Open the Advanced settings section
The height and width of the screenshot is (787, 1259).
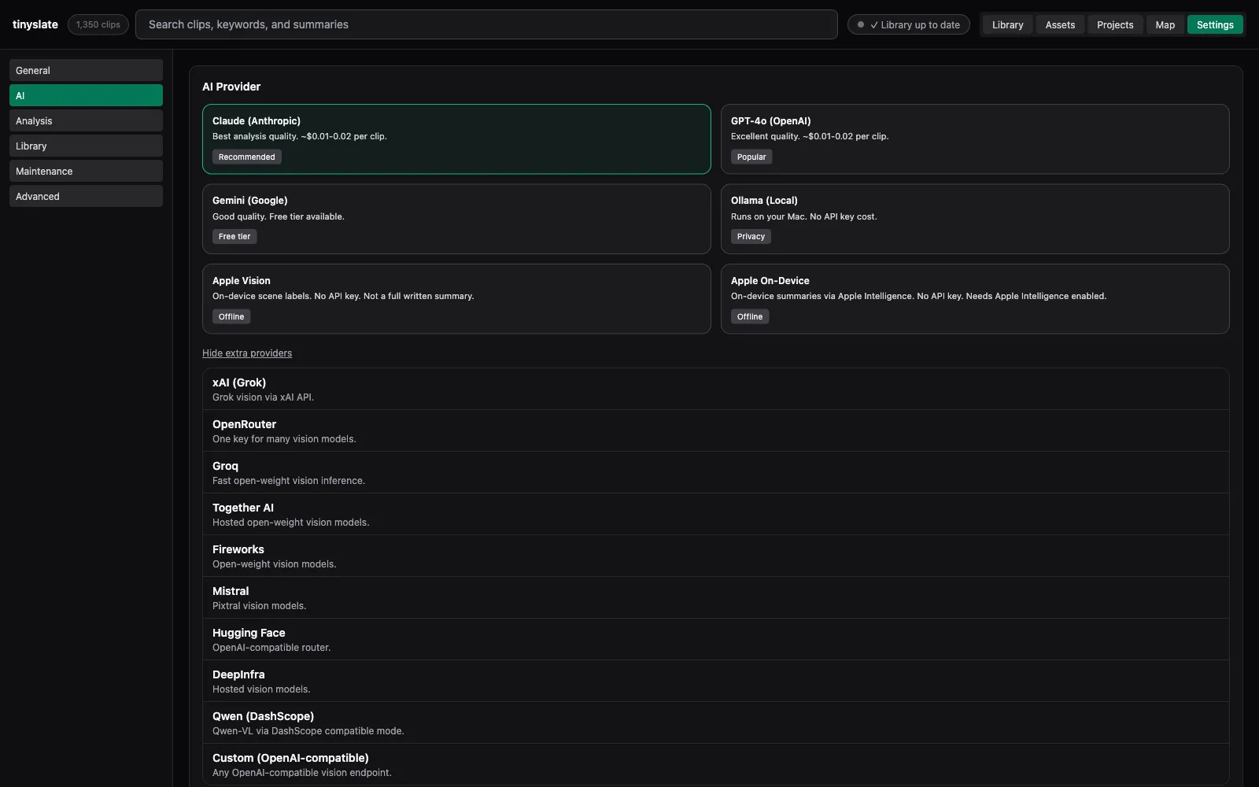pos(86,196)
